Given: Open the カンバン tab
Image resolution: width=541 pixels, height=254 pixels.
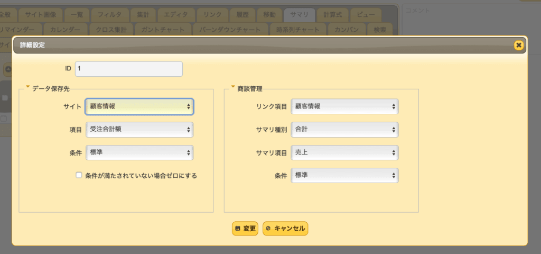Looking at the screenshot, I should click(347, 30).
